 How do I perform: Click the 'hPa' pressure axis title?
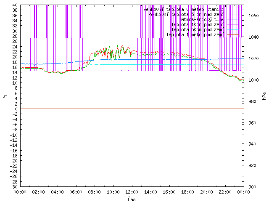point(264,96)
